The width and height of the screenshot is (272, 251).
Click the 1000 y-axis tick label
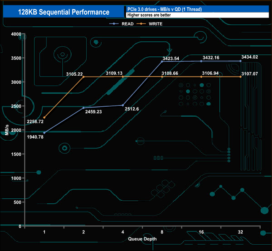click(16, 178)
